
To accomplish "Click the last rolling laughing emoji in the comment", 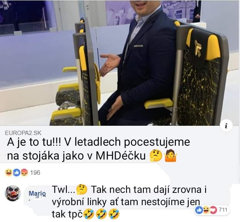I will click(114, 214).
